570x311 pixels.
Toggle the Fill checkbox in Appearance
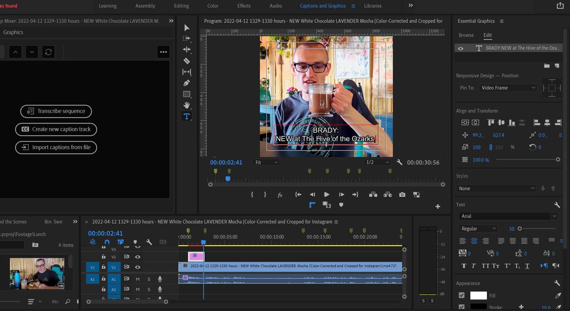tap(461, 296)
